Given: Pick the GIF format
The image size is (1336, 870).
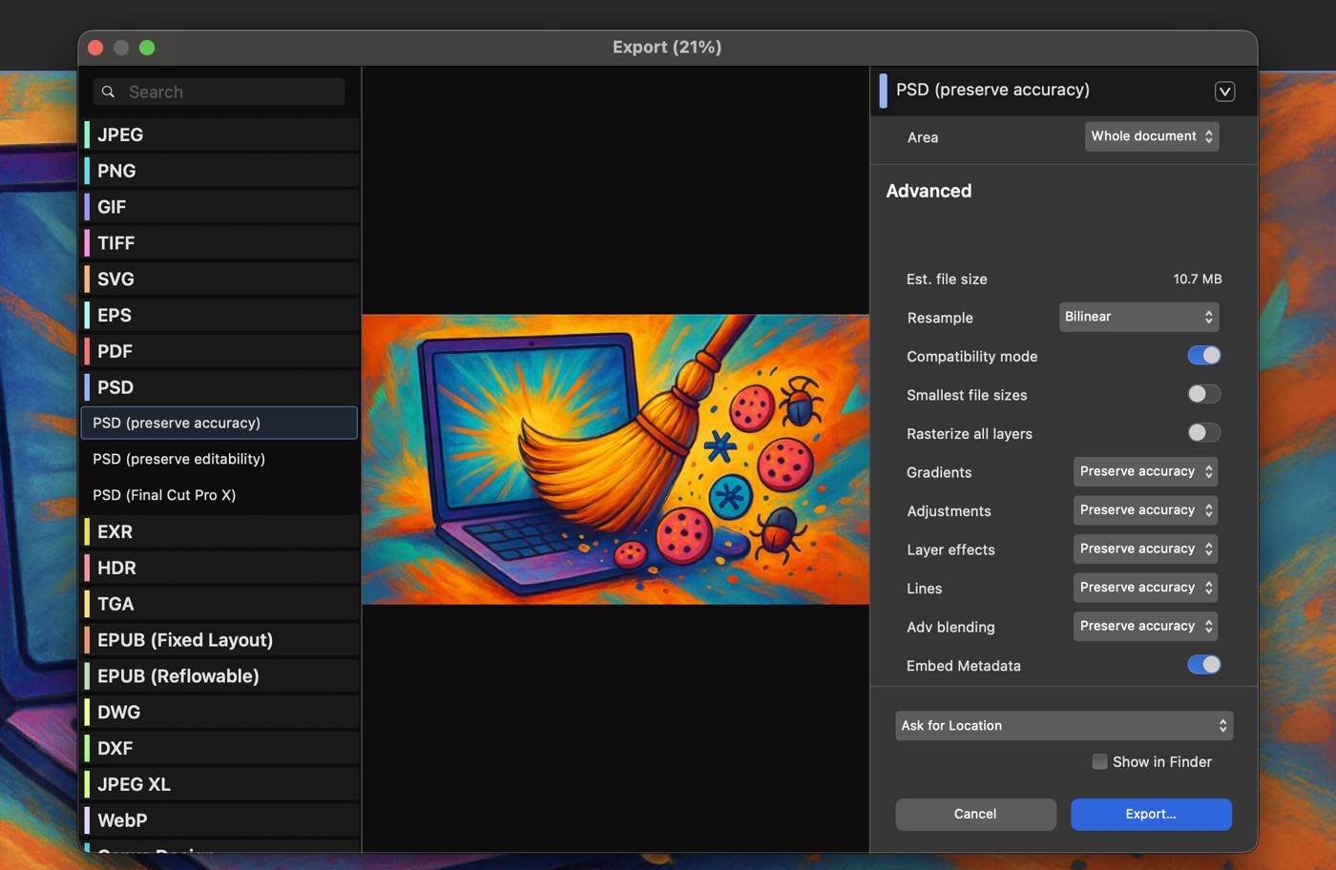Looking at the screenshot, I should point(220,207).
